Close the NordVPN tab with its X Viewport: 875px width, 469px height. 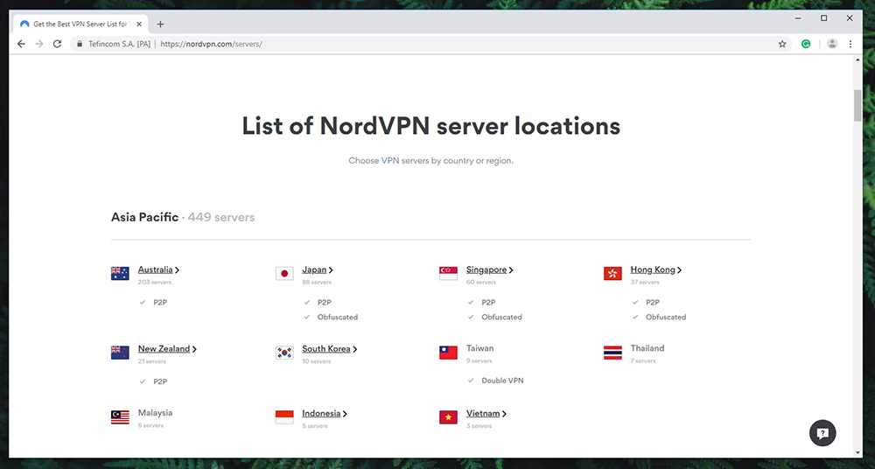point(139,24)
